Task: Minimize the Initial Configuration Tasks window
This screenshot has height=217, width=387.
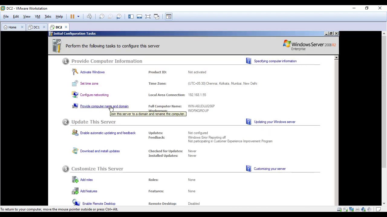Action: [326, 33]
